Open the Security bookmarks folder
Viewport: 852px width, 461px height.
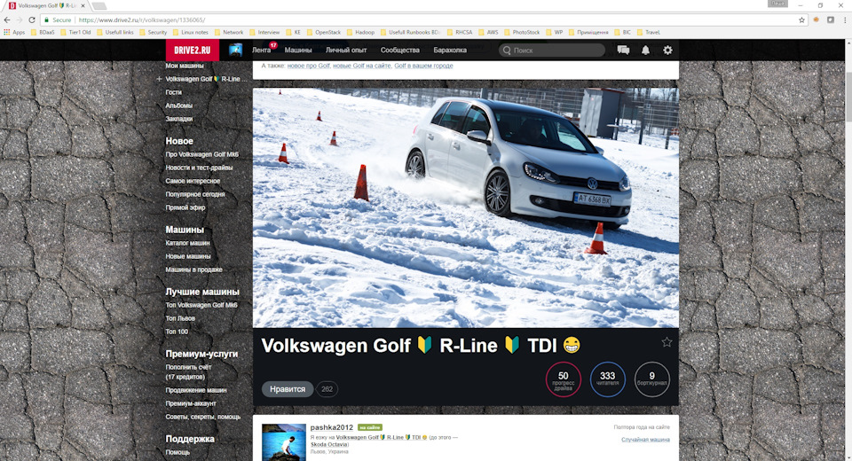154,32
